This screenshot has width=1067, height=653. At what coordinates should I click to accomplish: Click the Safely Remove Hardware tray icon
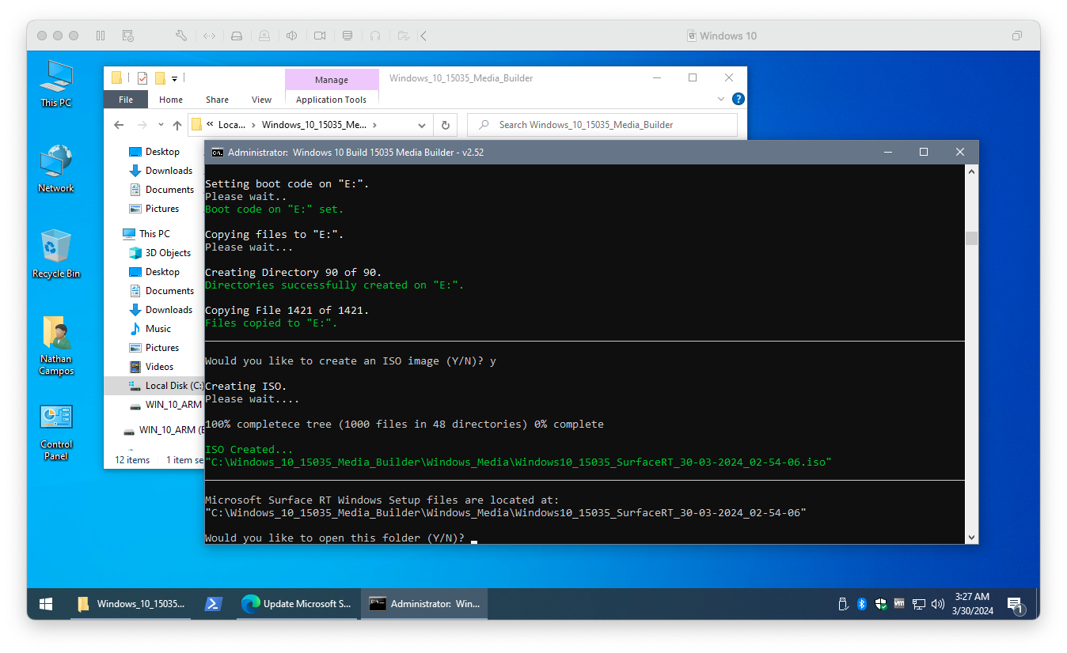click(x=844, y=604)
